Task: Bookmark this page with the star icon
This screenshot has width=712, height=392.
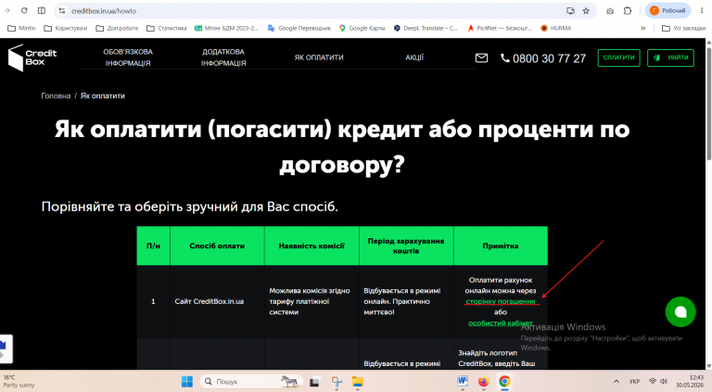Action: tap(586, 10)
